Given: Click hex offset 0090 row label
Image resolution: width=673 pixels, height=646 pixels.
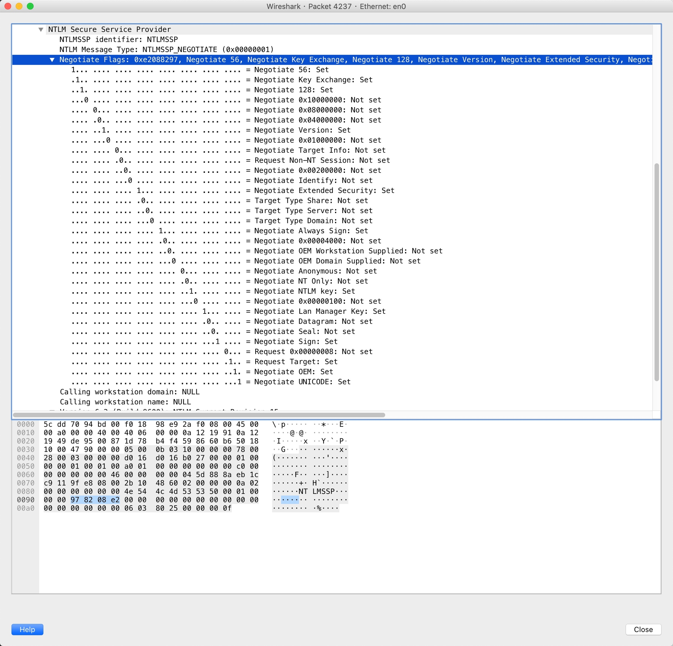Looking at the screenshot, I should [26, 499].
